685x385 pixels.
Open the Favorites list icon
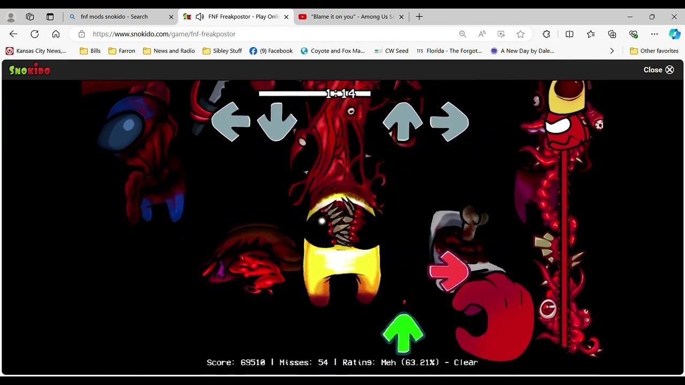click(x=591, y=34)
